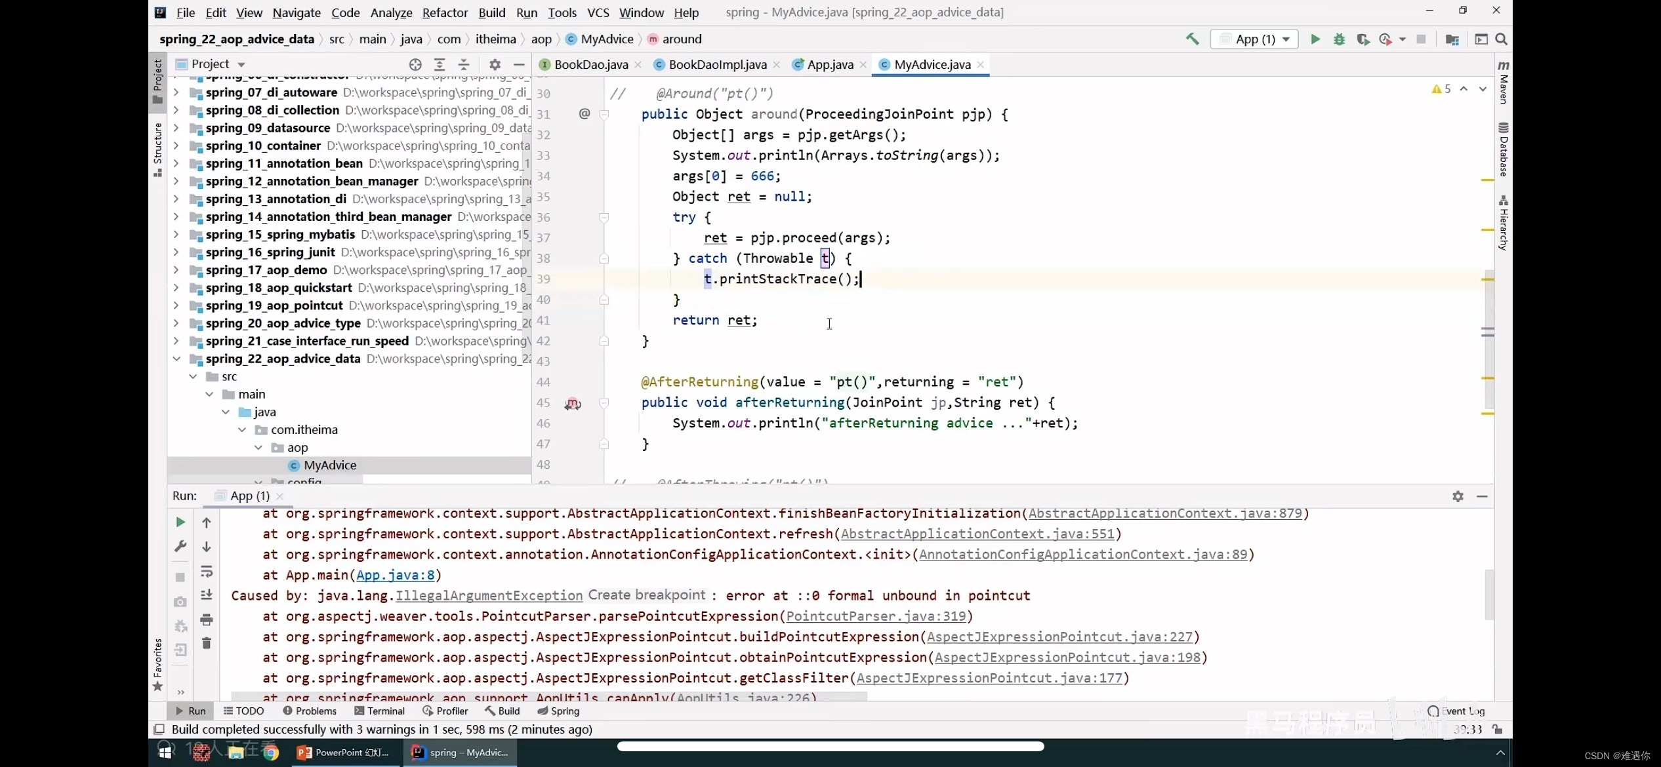Click the Build project hammer icon
The height and width of the screenshot is (767, 1661).
coord(1192,39)
